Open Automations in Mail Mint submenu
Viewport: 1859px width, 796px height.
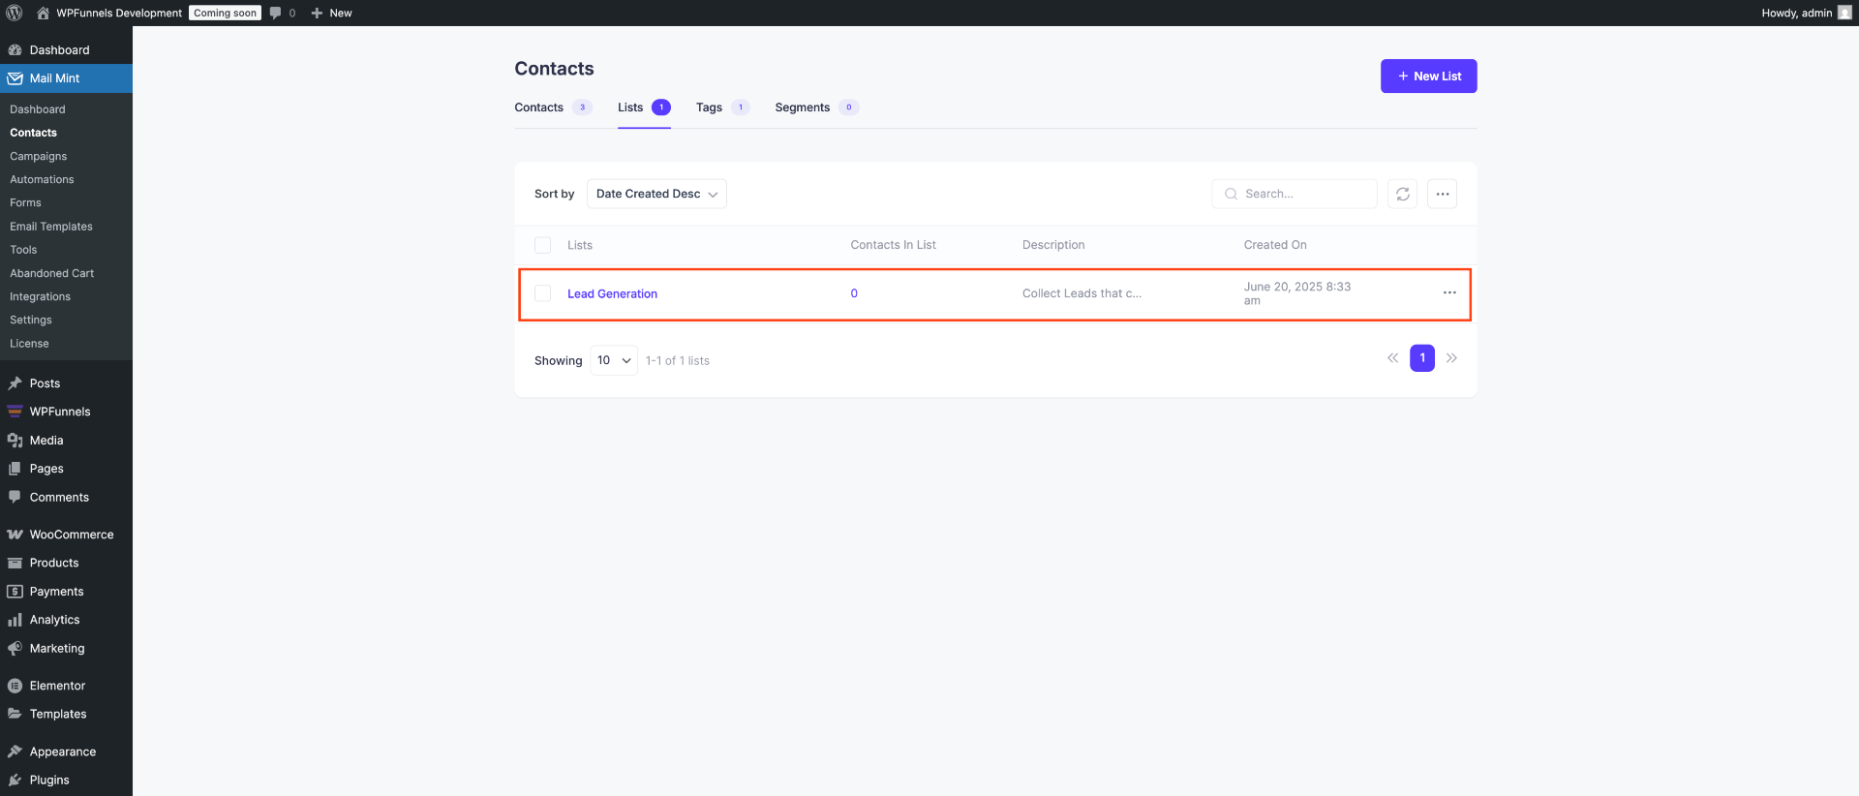(42, 179)
